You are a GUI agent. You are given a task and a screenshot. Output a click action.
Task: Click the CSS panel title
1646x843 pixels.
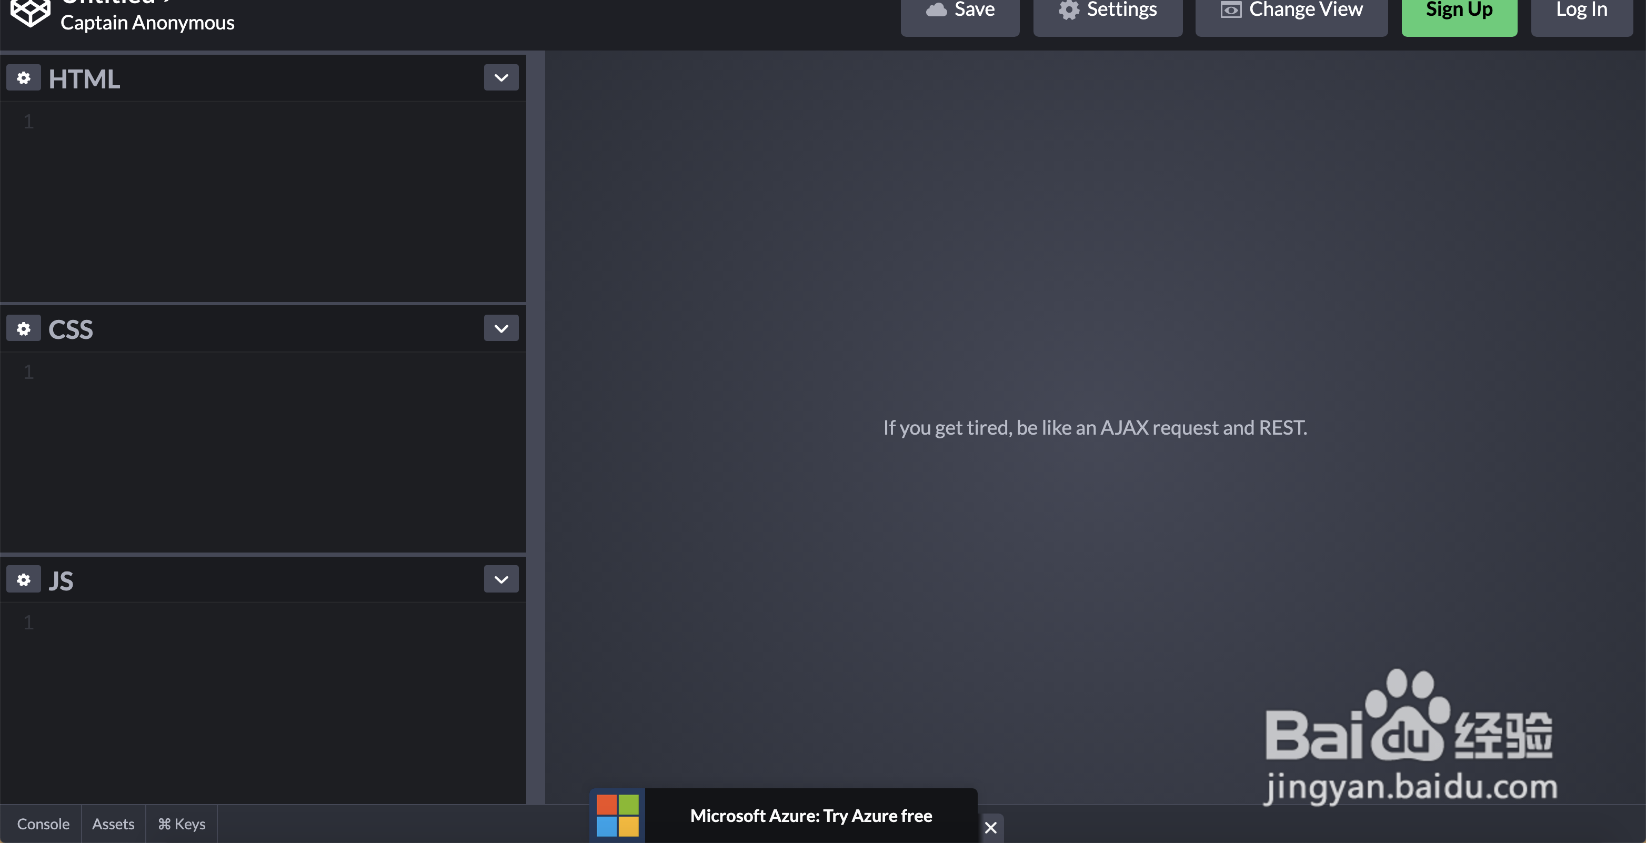(x=71, y=330)
